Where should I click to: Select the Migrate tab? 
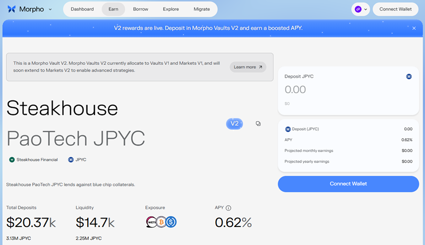tap(201, 9)
